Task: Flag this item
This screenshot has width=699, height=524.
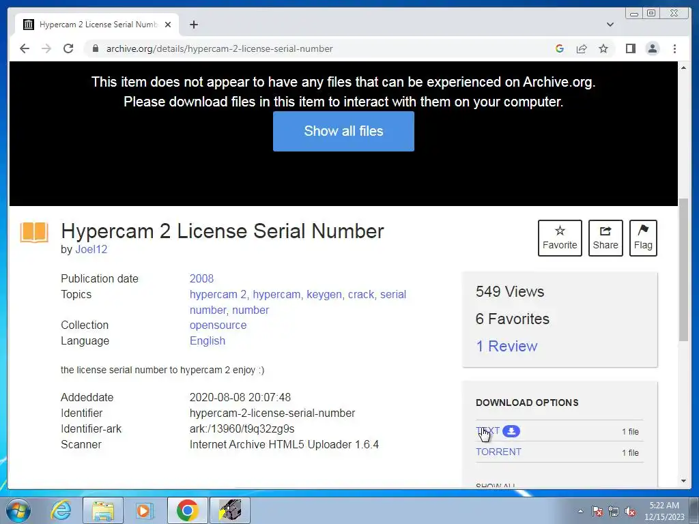Action: pos(643,238)
